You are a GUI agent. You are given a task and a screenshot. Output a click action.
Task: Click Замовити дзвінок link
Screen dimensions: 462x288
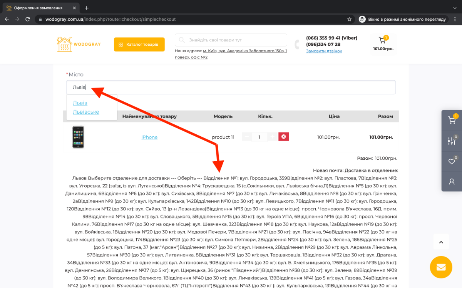(x=324, y=51)
